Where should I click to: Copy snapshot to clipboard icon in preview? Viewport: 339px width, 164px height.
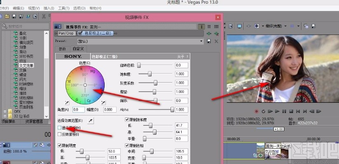tap(306, 26)
